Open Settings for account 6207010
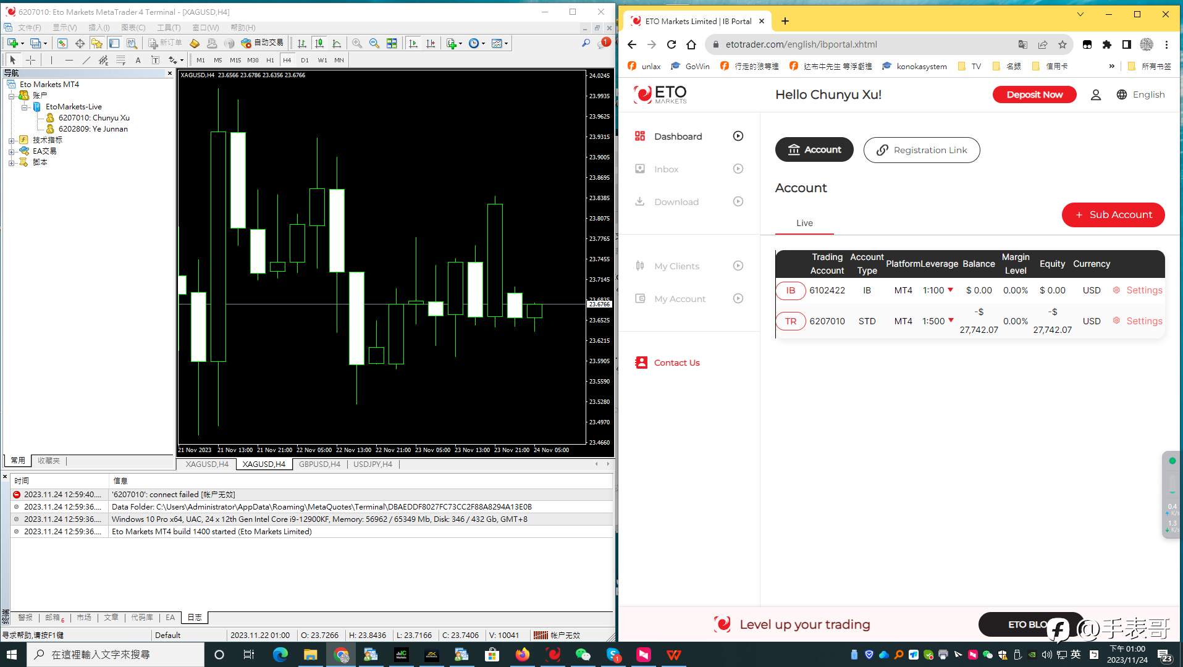This screenshot has width=1183, height=667. (x=1138, y=321)
